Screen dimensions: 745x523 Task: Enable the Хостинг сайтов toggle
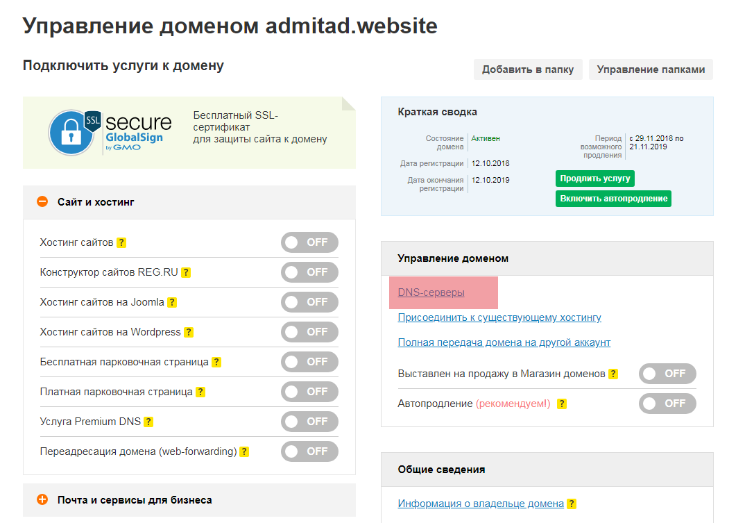pyautogui.click(x=309, y=242)
